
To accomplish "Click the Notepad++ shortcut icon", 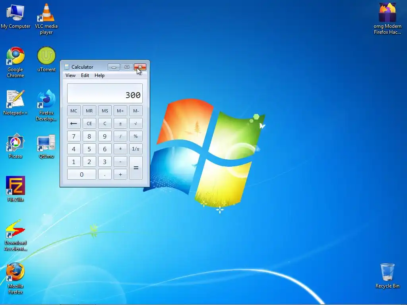I will click(16, 102).
